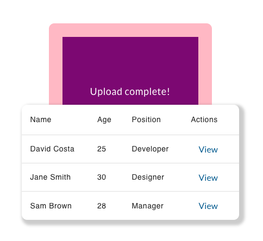Click age 25 in David's row
The width and height of the screenshot is (263, 241).
tap(102, 149)
